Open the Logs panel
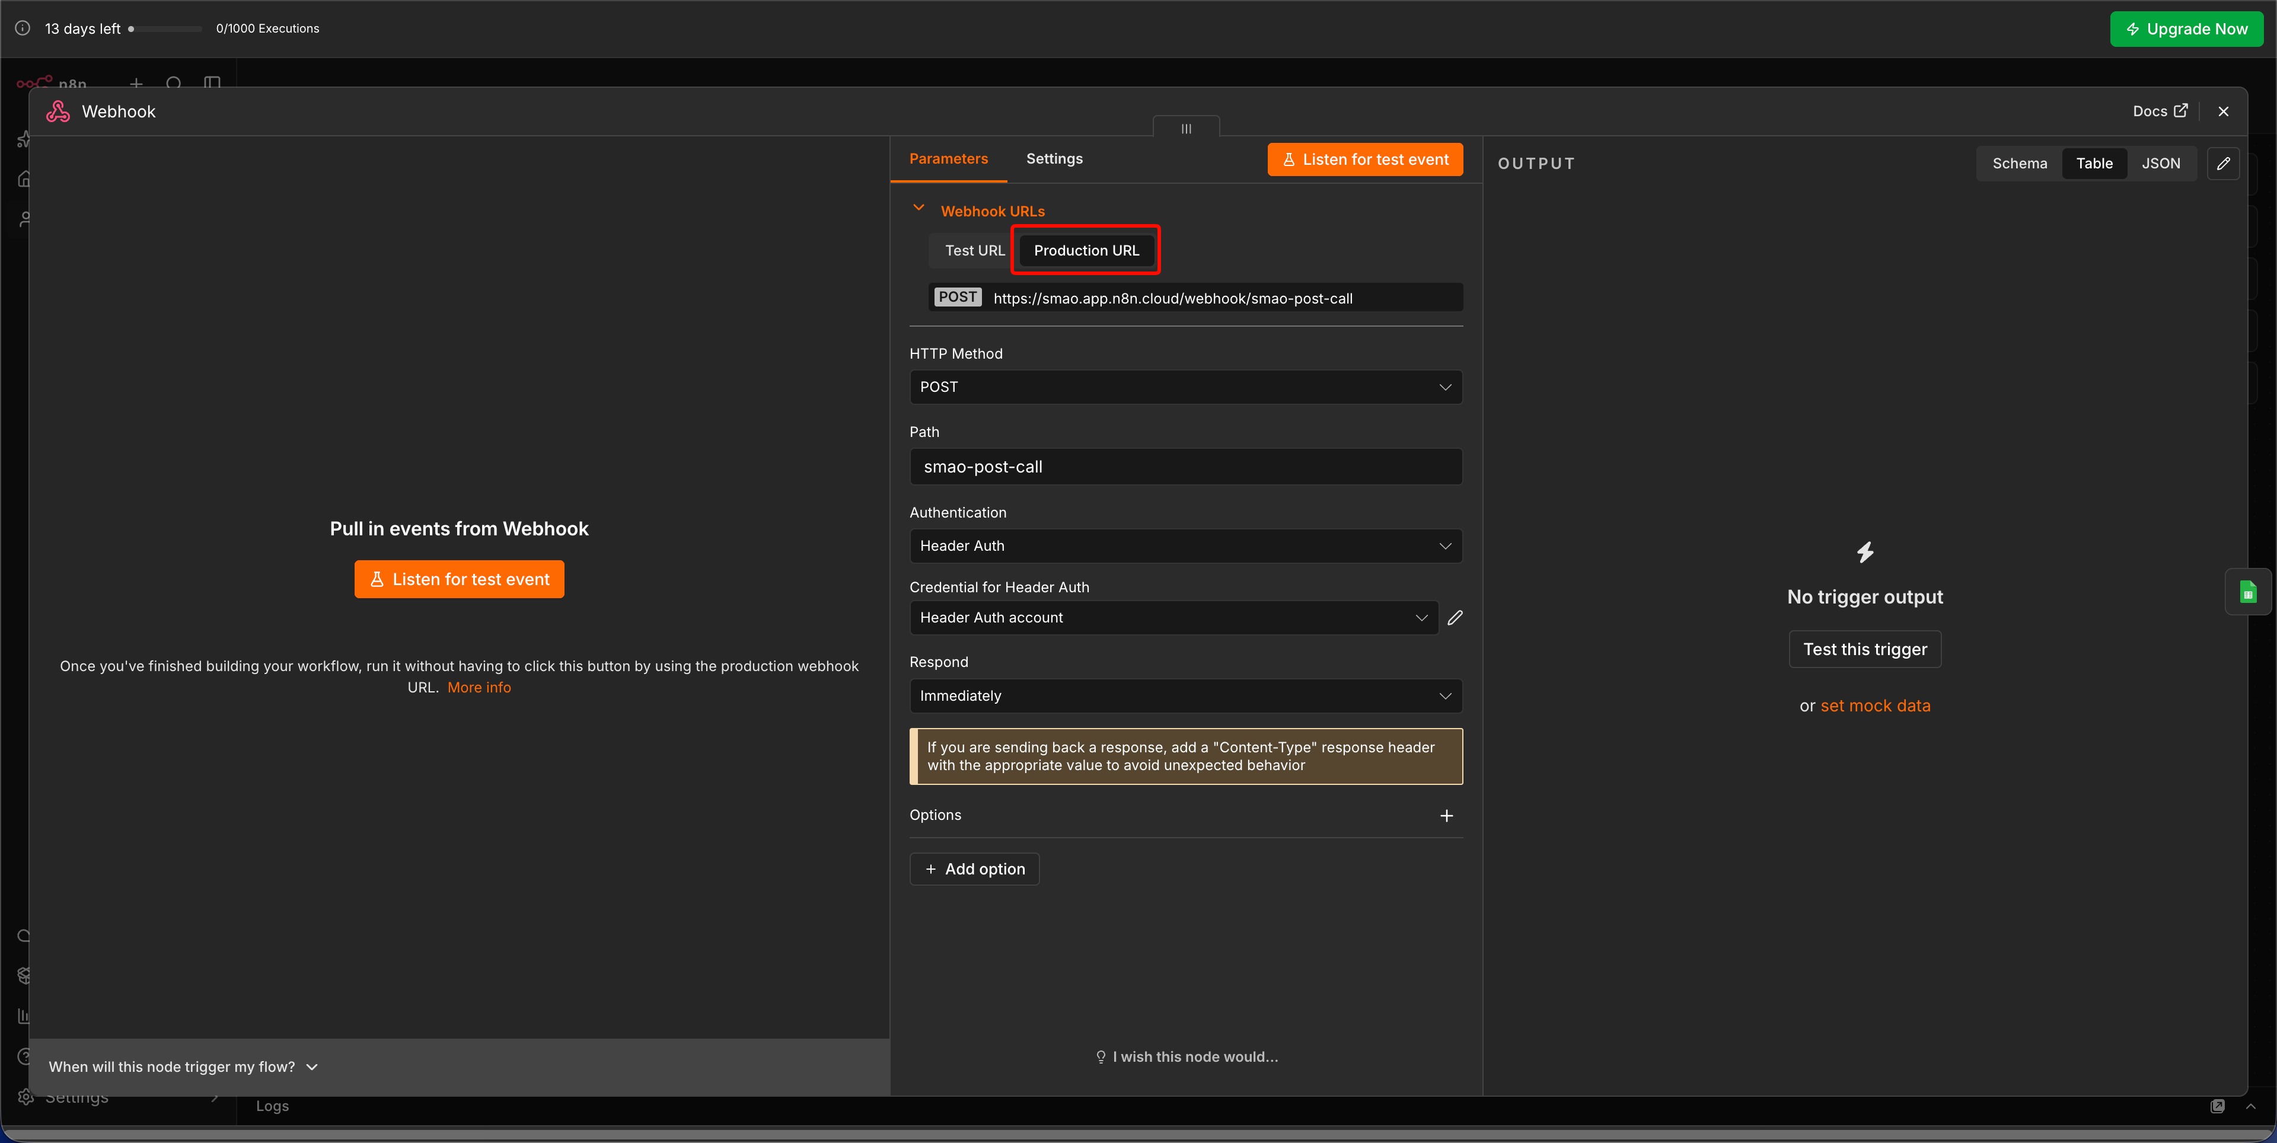The width and height of the screenshot is (2277, 1143). pyautogui.click(x=272, y=1107)
